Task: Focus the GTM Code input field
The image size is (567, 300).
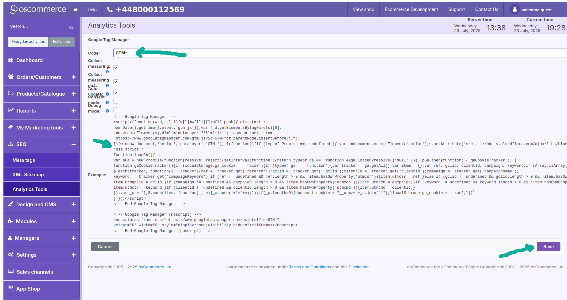Action: (x=340, y=53)
